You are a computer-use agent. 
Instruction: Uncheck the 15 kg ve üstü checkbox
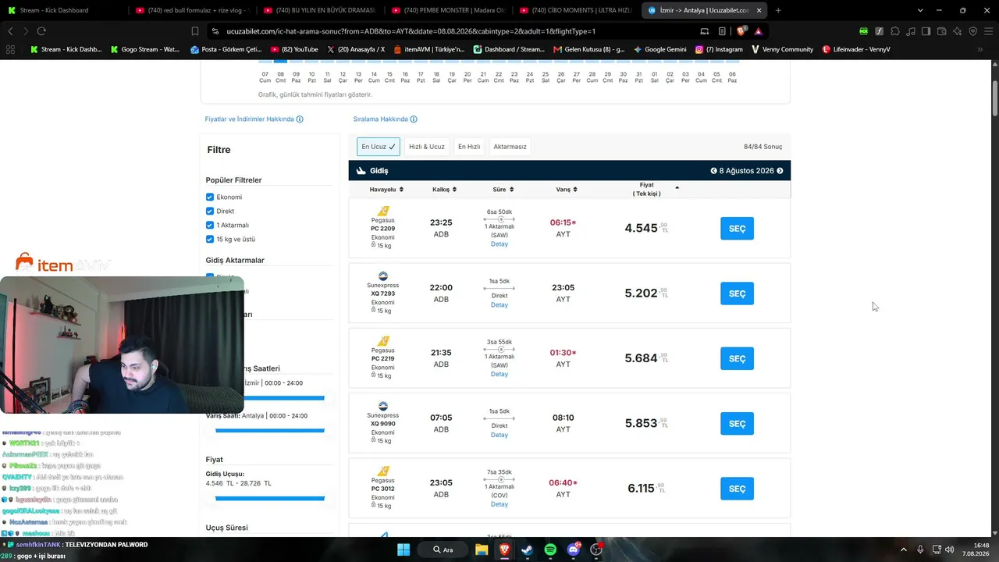pyautogui.click(x=210, y=240)
